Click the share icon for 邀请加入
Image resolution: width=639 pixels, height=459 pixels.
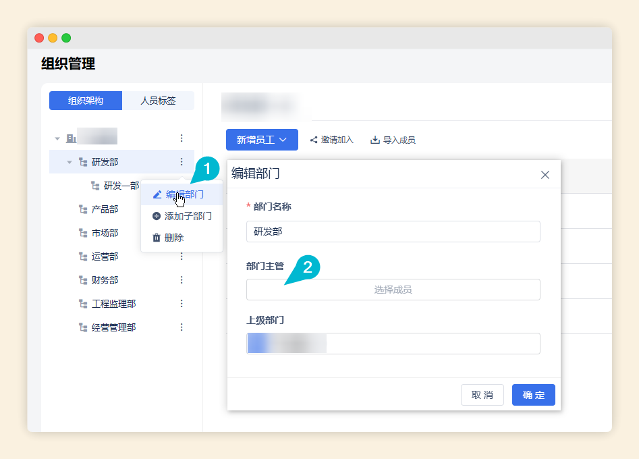pyautogui.click(x=314, y=140)
